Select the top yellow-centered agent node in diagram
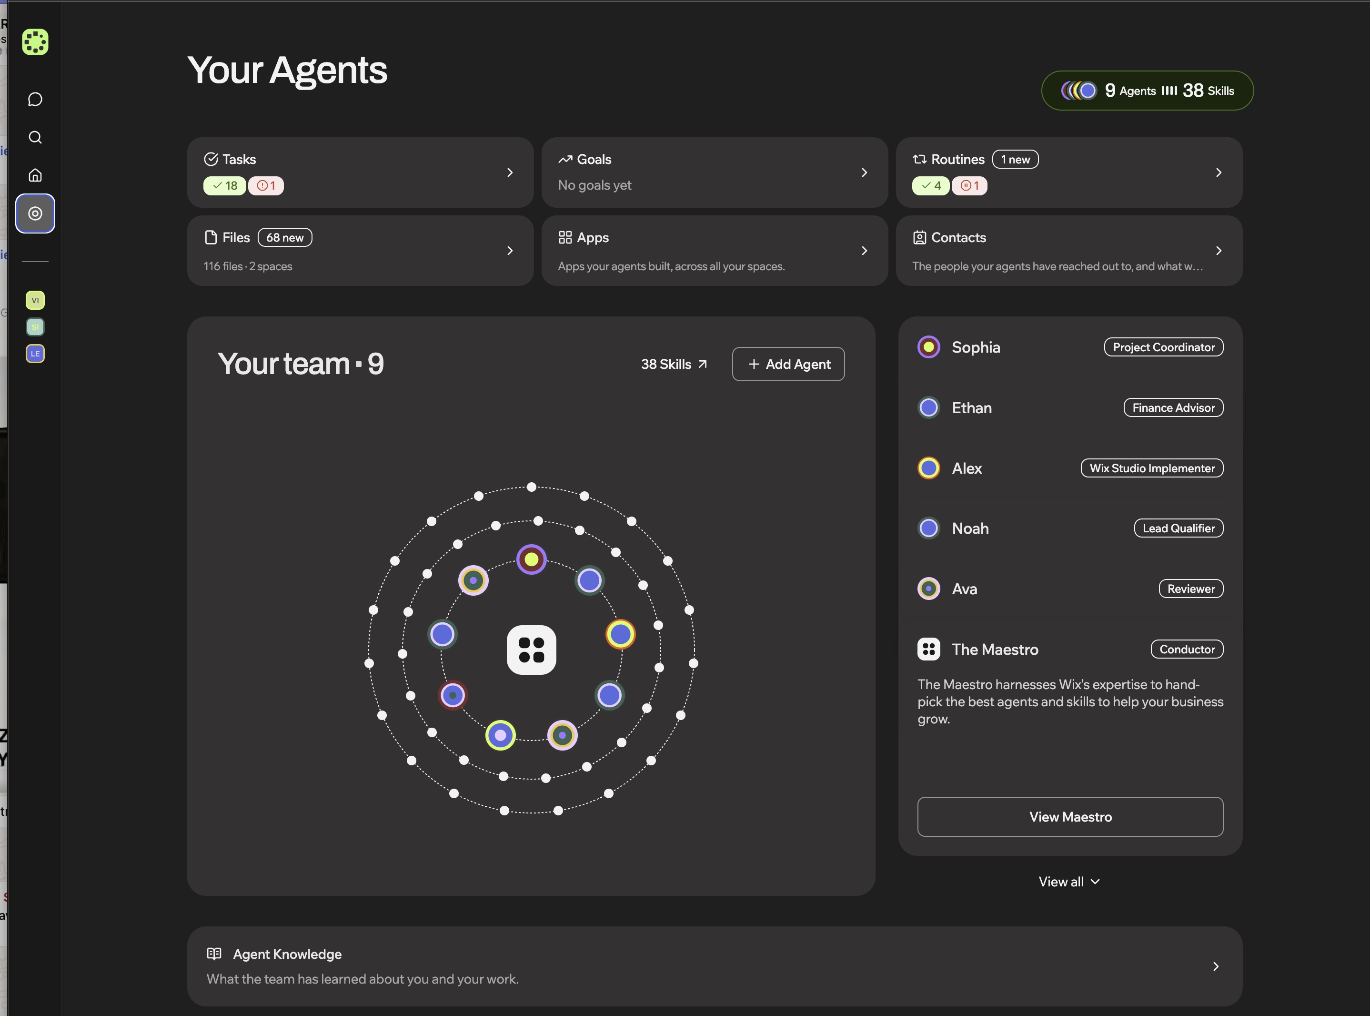Screen dimensions: 1370x1016 click(x=532, y=559)
